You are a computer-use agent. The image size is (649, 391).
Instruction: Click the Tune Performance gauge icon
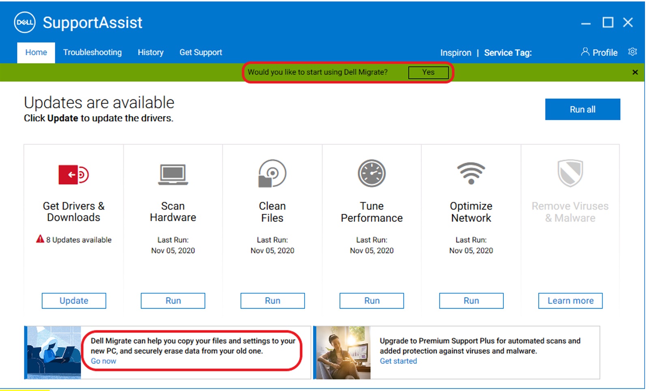[372, 173]
